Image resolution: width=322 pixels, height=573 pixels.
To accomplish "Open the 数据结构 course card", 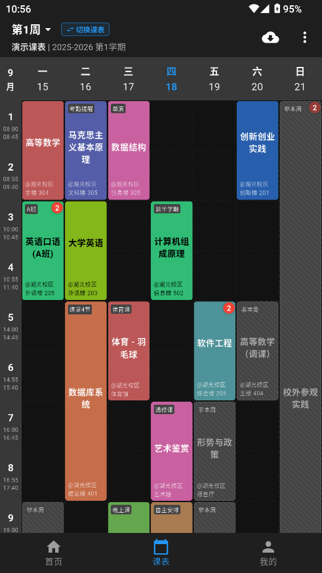I will [x=129, y=150].
